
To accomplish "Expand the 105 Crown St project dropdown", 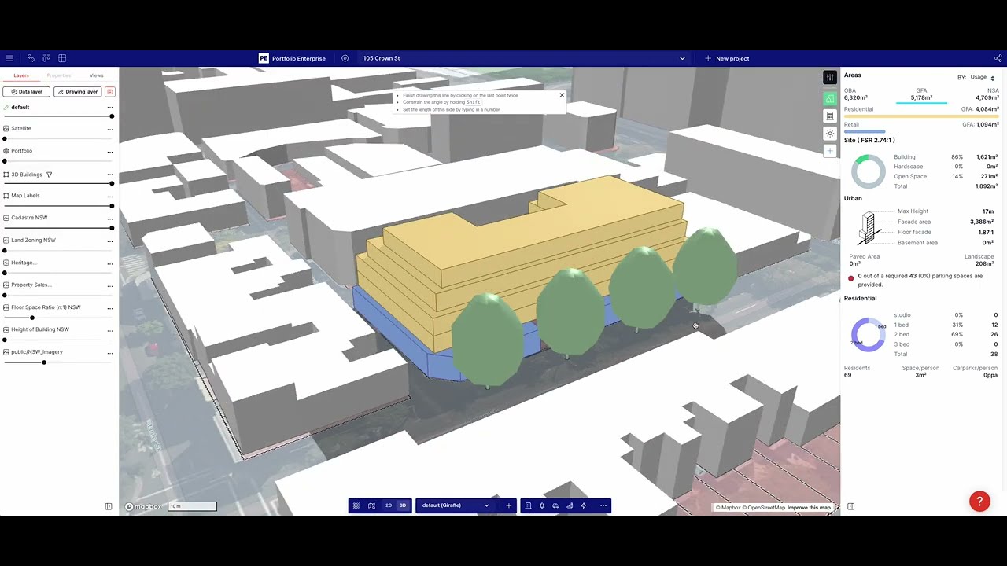I will pyautogui.click(x=682, y=58).
